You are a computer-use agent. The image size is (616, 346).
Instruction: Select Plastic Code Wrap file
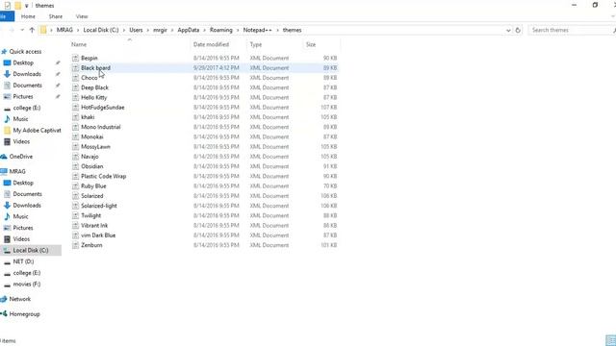click(103, 176)
